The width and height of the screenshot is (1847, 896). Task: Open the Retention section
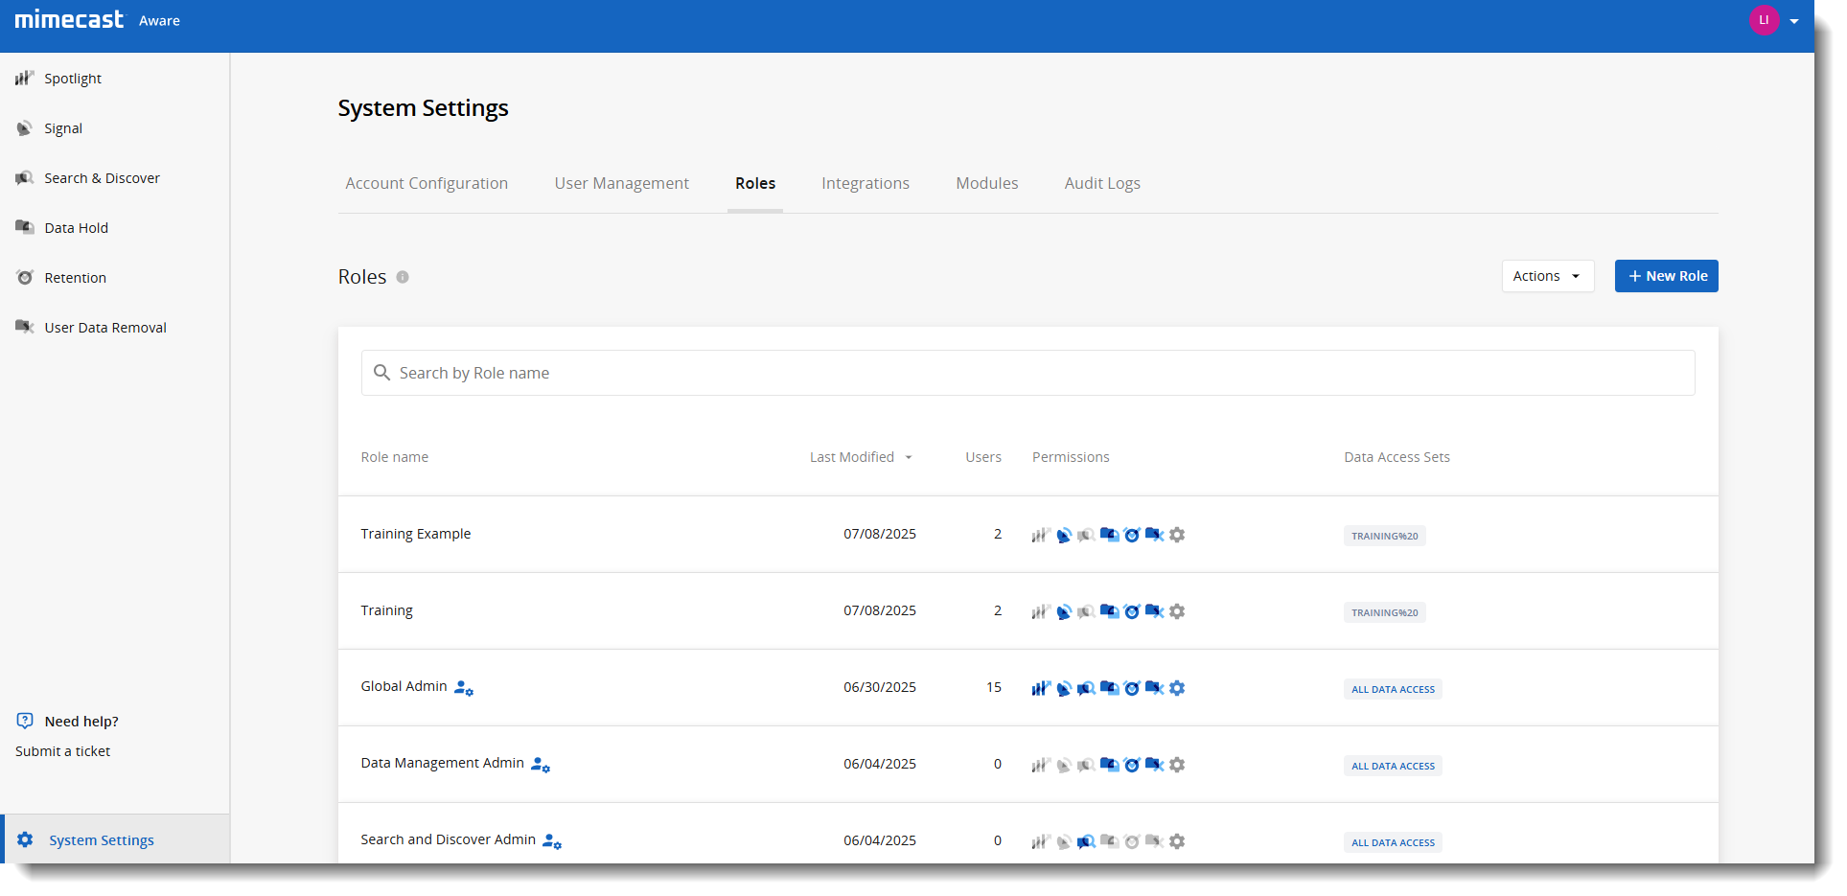pos(75,278)
